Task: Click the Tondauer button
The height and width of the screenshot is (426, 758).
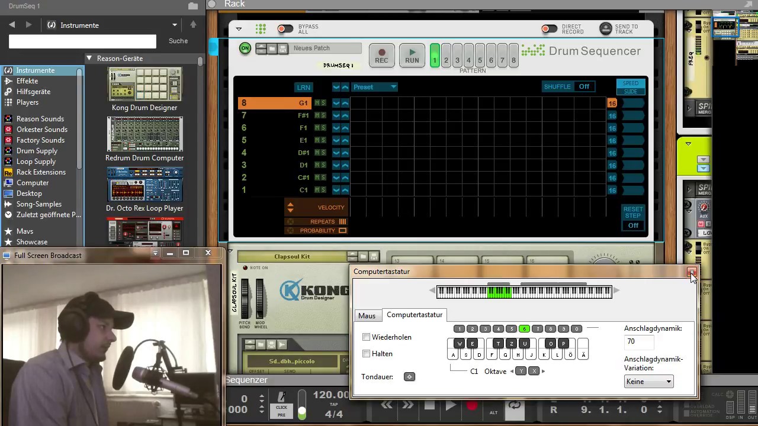Action: [409, 377]
